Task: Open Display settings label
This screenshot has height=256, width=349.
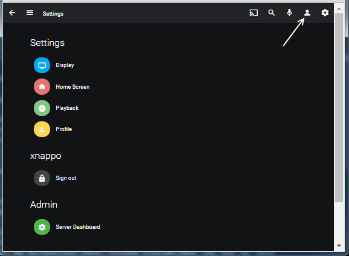Action: click(x=65, y=65)
